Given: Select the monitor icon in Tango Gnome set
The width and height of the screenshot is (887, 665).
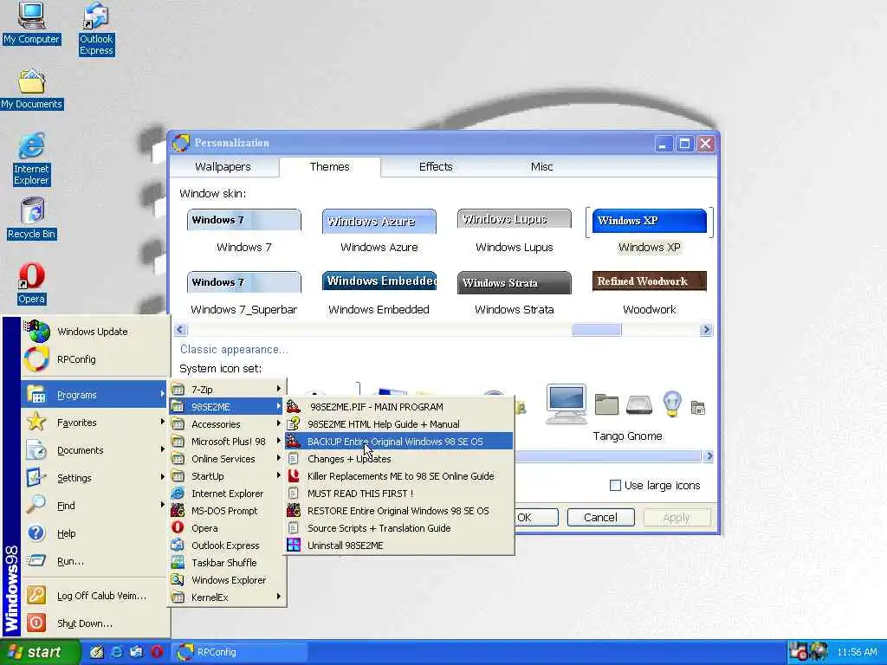Looking at the screenshot, I should click(x=567, y=404).
